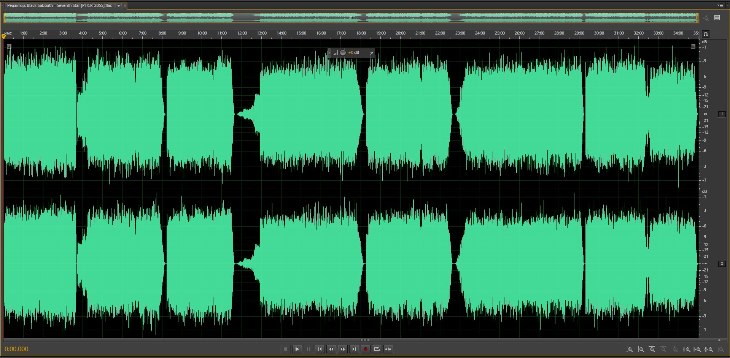
Task: Zoom in at the In Point
Action: tap(687, 349)
